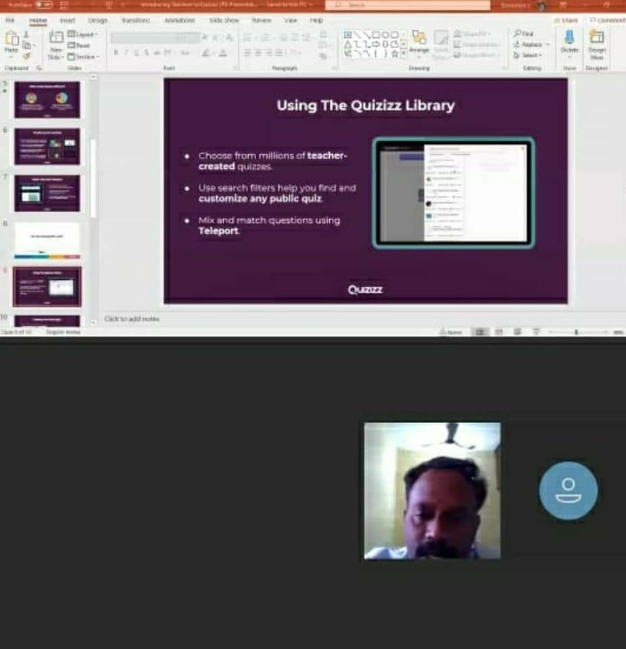The width and height of the screenshot is (626, 649).
Task: Click the numbered list icon
Action: [x=266, y=38]
